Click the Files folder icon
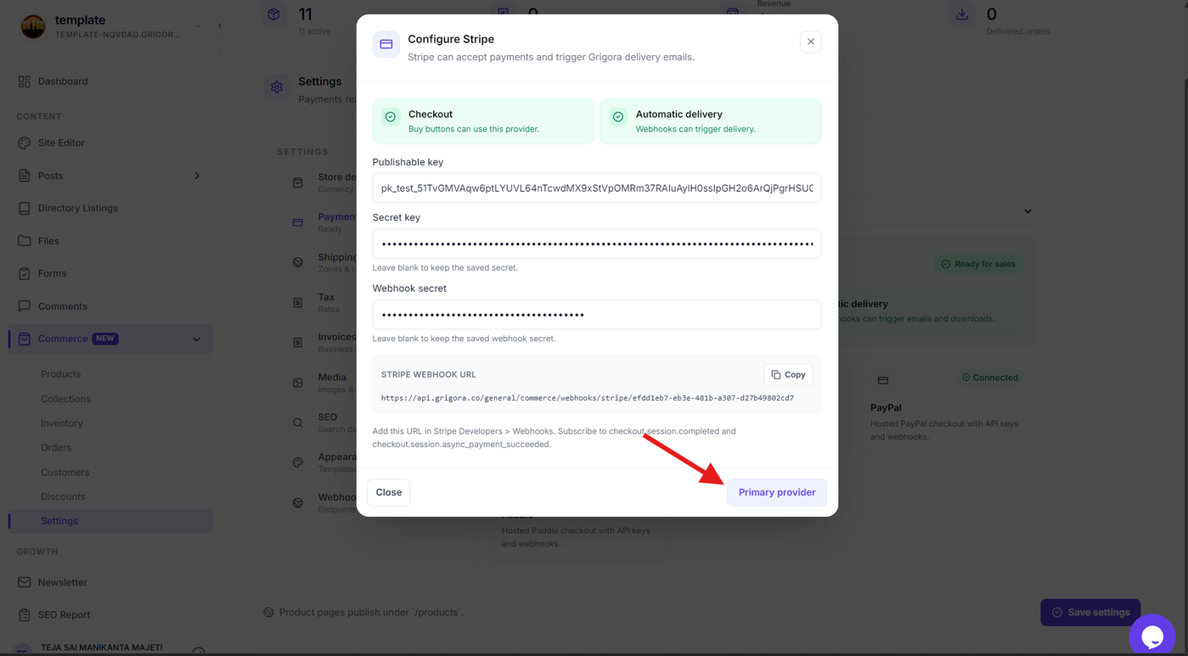 point(24,241)
